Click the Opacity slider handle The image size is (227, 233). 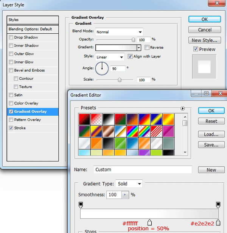[x=133, y=40]
